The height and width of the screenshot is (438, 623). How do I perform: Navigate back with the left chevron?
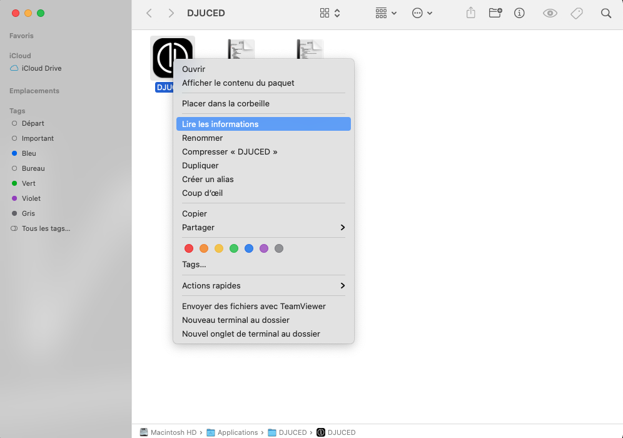[x=149, y=13]
